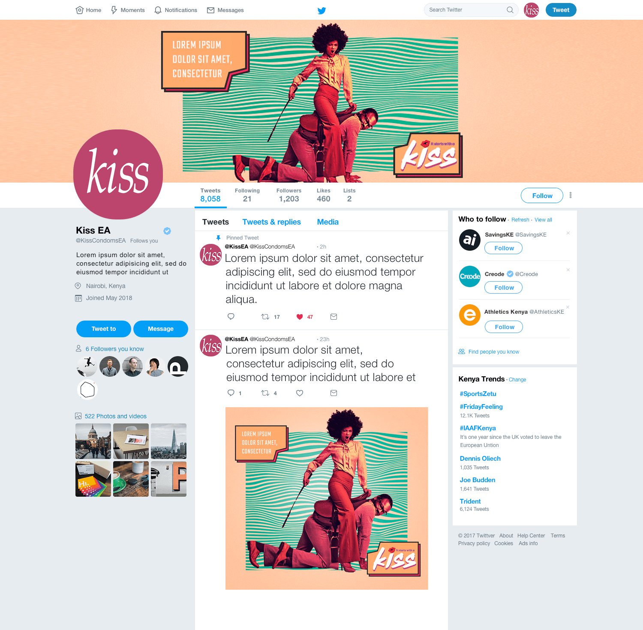Switch to the Tweets & replies tab
The width and height of the screenshot is (643, 630).
[x=271, y=222]
